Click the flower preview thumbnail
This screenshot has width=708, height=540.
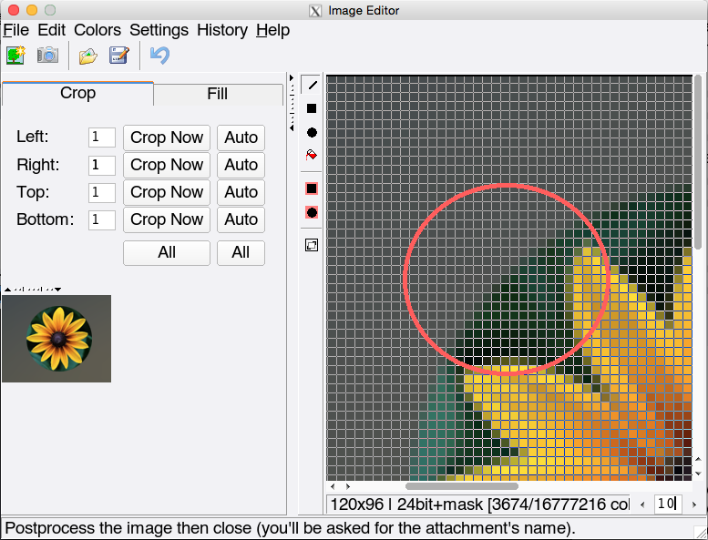click(56, 338)
